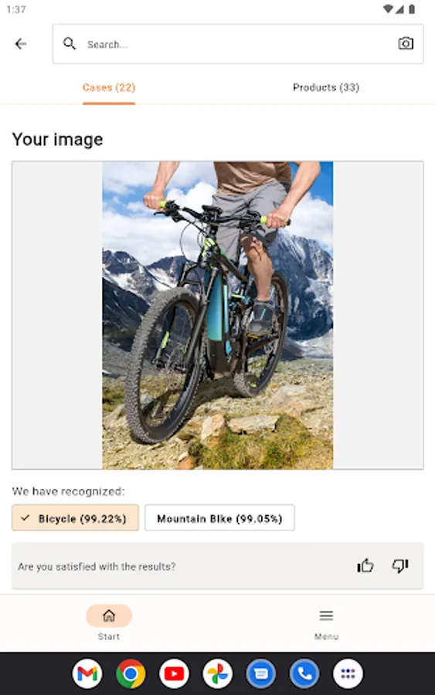
Task: Select the Cases (22) tab
Action: point(109,87)
